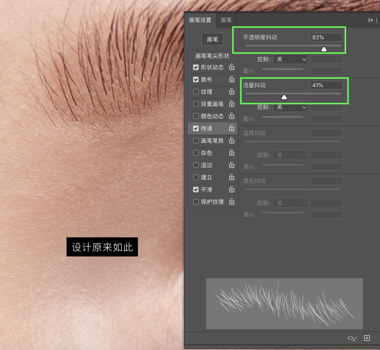This screenshot has height=350, width=380.
Task: Select 画笔笔尖形状 in the settings list
Action: (212, 56)
